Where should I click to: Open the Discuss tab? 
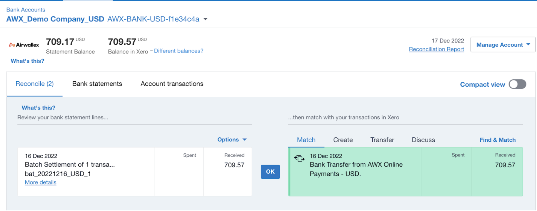(x=423, y=140)
